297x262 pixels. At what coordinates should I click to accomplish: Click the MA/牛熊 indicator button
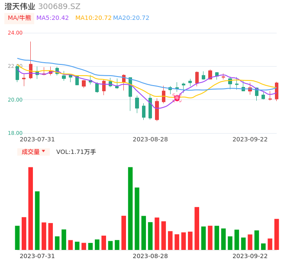click(x=19, y=18)
